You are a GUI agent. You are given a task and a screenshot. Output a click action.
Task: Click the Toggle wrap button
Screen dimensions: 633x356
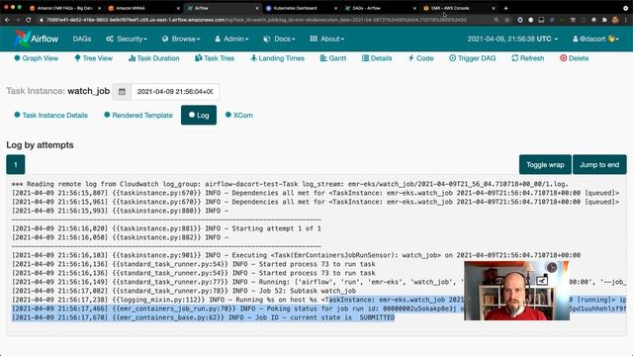pos(545,165)
